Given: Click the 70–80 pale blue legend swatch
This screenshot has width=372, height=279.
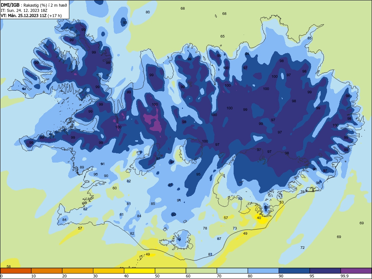Looking at the screenshot, I should point(232,271).
